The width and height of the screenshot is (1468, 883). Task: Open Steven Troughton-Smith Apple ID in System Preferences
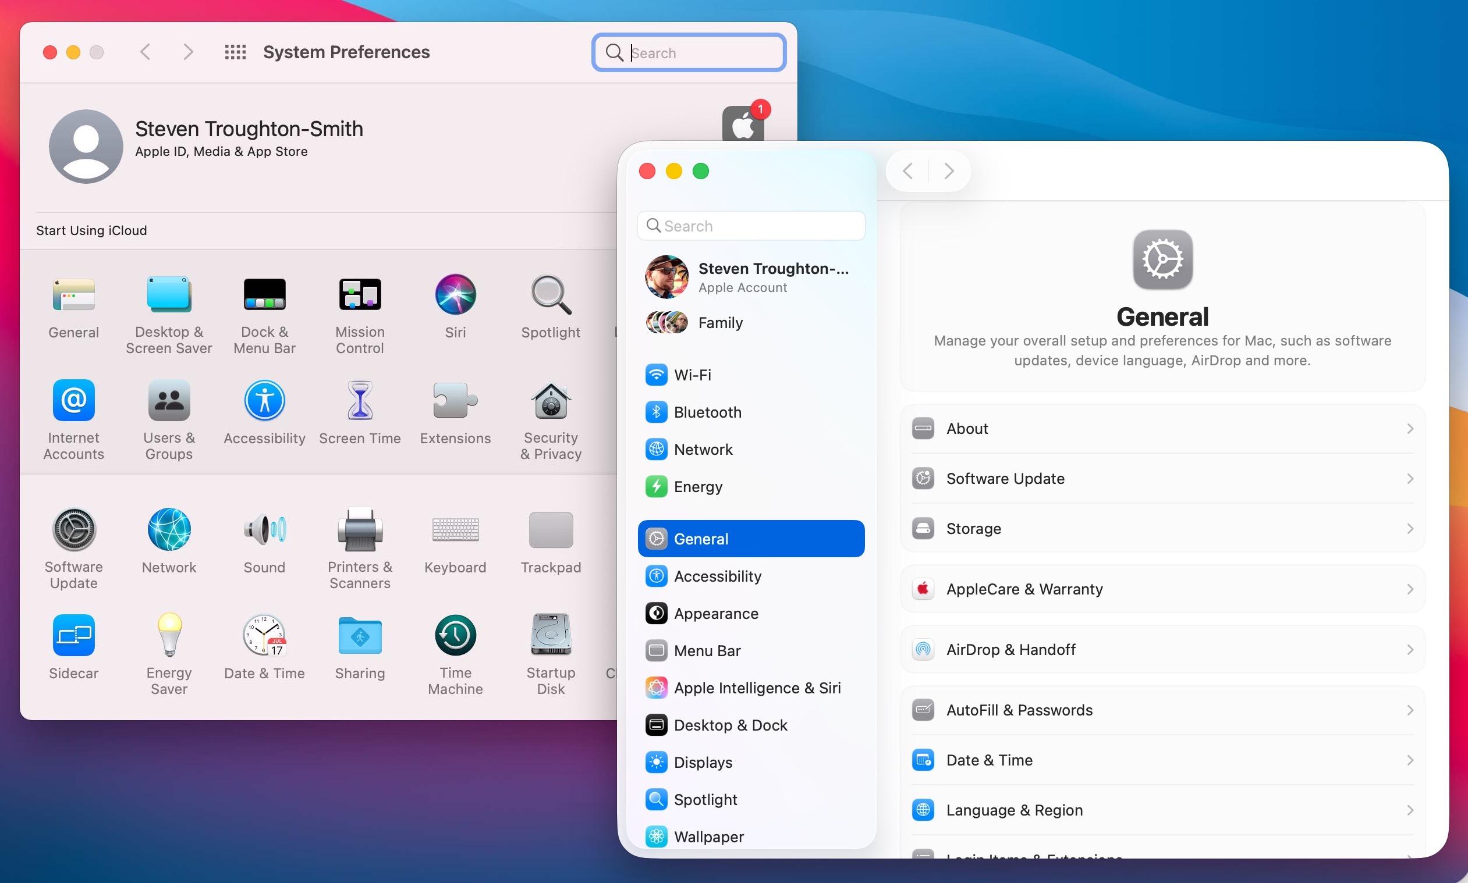(x=206, y=146)
